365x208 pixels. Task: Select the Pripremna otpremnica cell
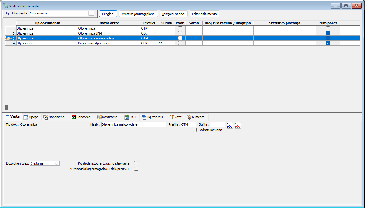click(109, 43)
